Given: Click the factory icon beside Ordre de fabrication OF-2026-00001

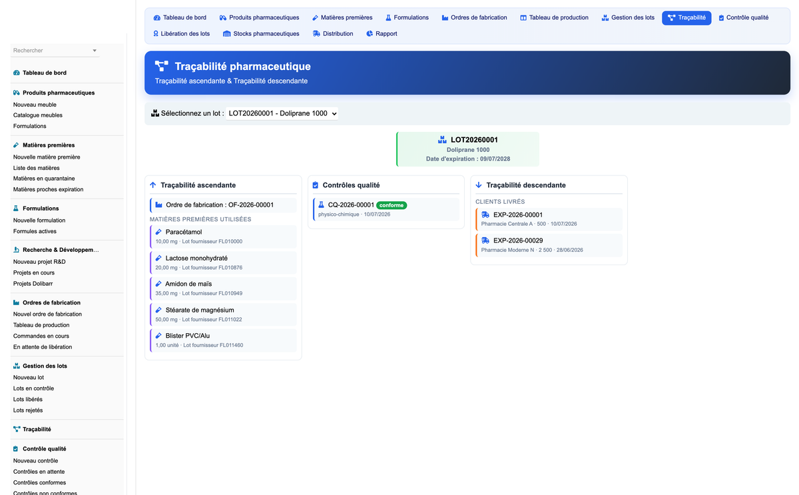Looking at the screenshot, I should (158, 205).
